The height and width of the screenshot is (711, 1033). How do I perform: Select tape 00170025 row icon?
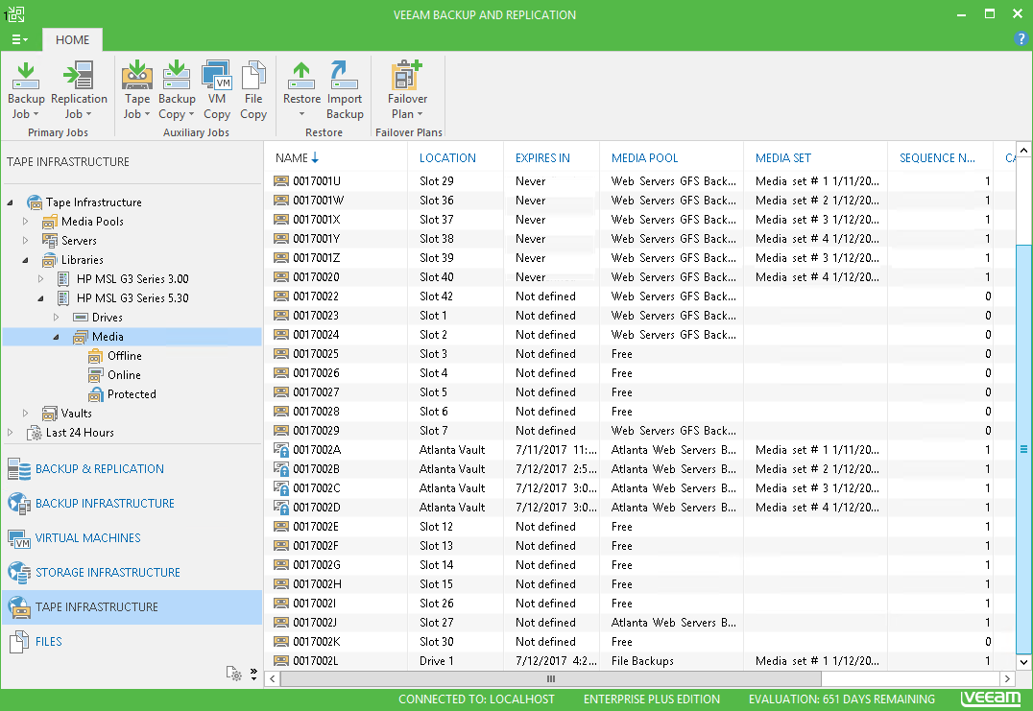(281, 354)
